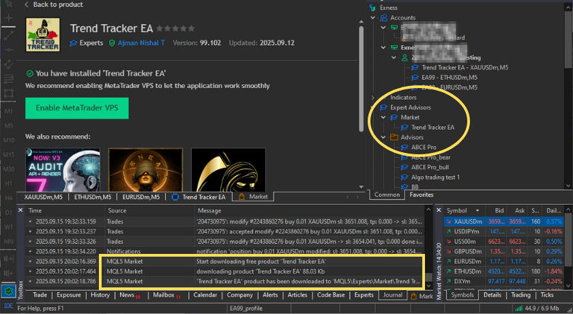The image size is (573, 314).
Task: Switch chart timeframe to W1
Action: pyautogui.click(x=9, y=227)
